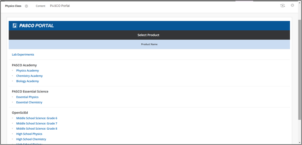Click the PASCO Portal logo icon
The image size is (302, 145).
coord(15,26)
